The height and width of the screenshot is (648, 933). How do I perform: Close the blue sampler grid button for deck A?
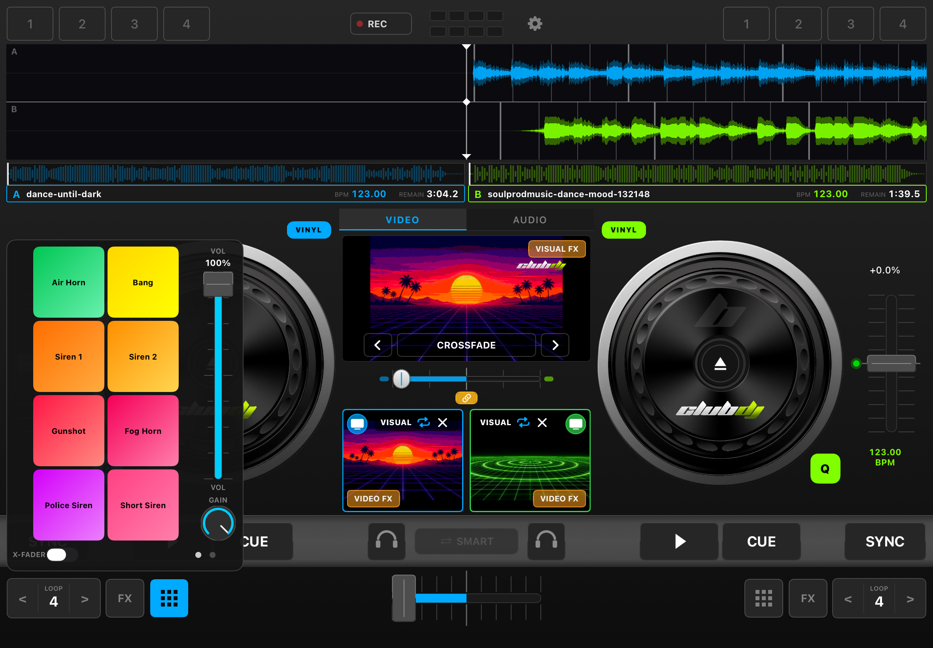(x=169, y=598)
